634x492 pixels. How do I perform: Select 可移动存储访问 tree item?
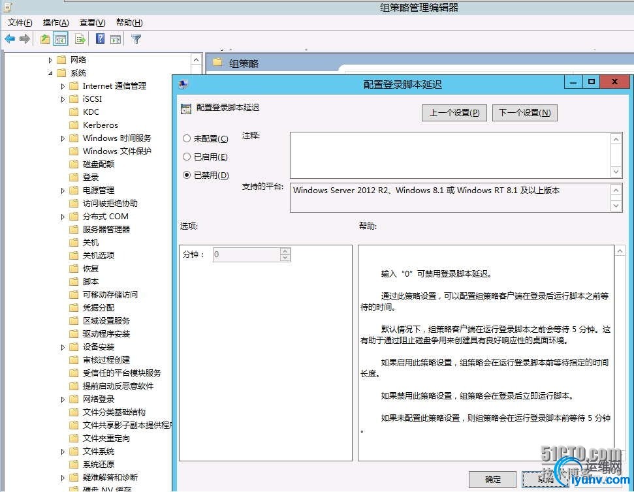(x=110, y=295)
